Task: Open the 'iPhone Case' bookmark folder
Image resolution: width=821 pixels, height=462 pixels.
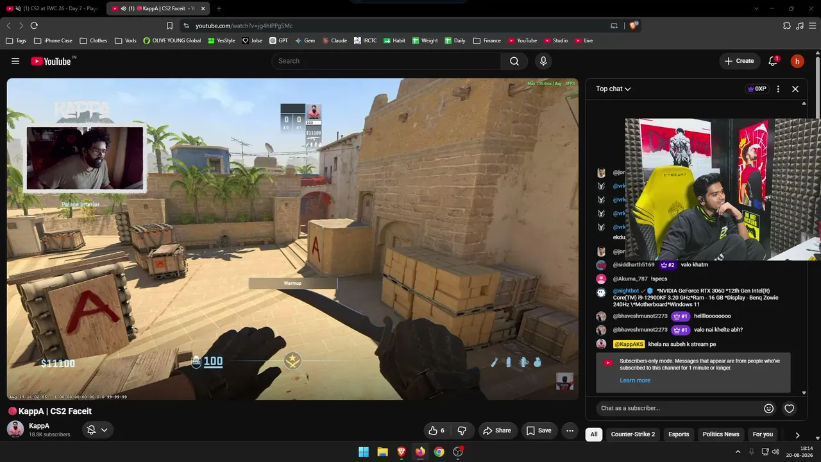Action: [53, 40]
